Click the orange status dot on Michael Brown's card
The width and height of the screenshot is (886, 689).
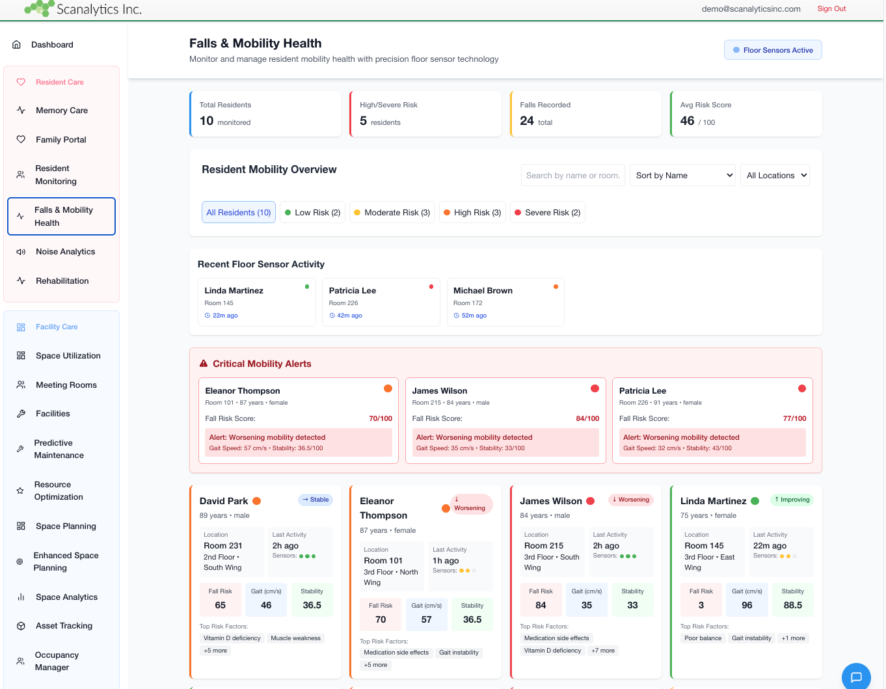556,286
